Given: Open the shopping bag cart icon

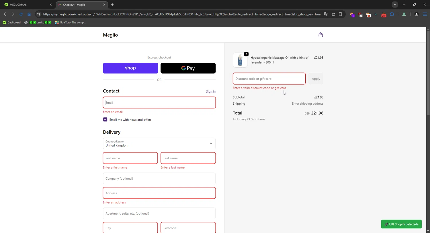Looking at the screenshot, I should (320, 35).
